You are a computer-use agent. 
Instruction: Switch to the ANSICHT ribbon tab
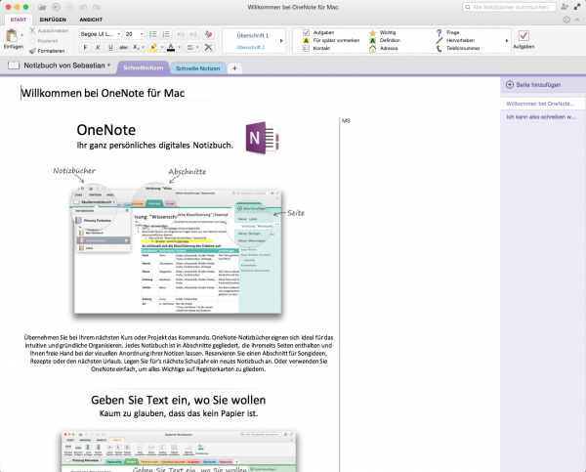tap(91, 20)
